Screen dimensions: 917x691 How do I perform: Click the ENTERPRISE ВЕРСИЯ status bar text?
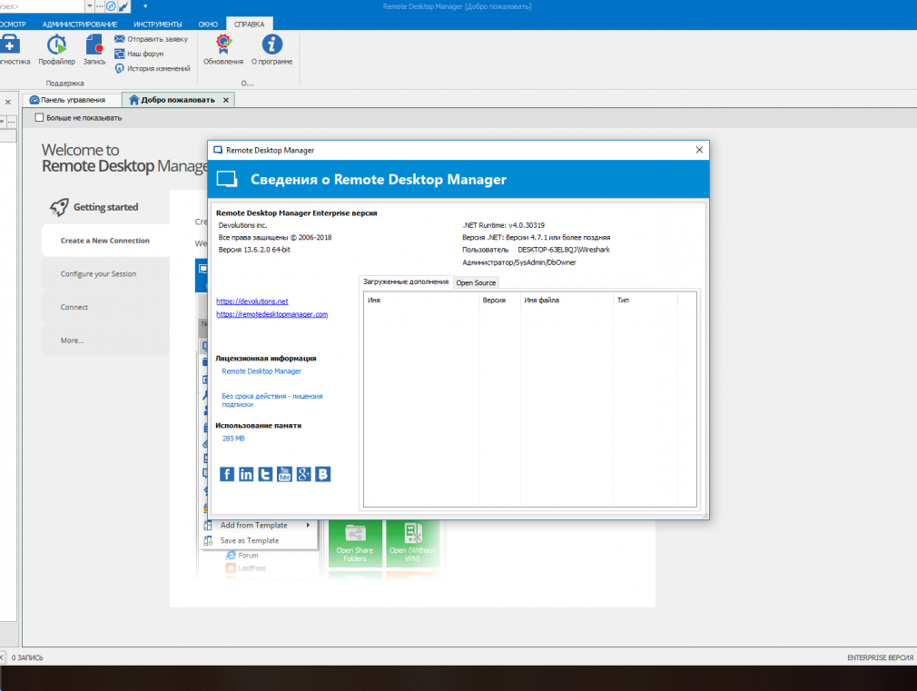coord(880,657)
